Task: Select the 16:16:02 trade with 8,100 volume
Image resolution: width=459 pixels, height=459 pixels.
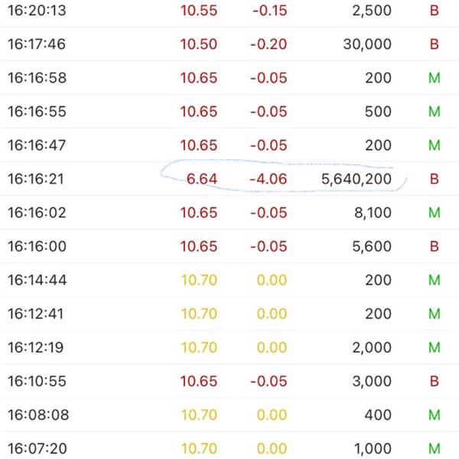Action: [x=229, y=213]
